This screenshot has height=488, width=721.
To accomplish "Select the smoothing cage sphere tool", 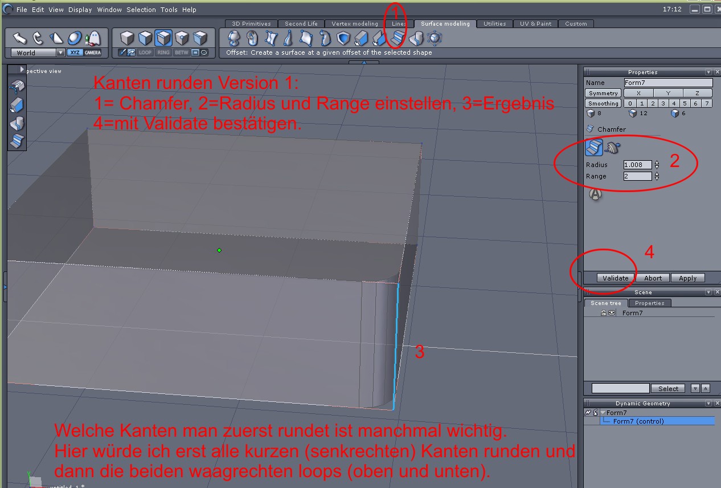I will pos(436,38).
